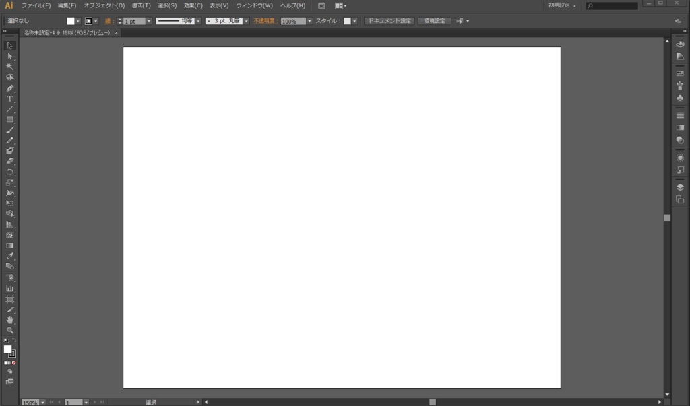The image size is (690, 406).
Task: Open 書式(T) menu
Action: click(x=142, y=5)
